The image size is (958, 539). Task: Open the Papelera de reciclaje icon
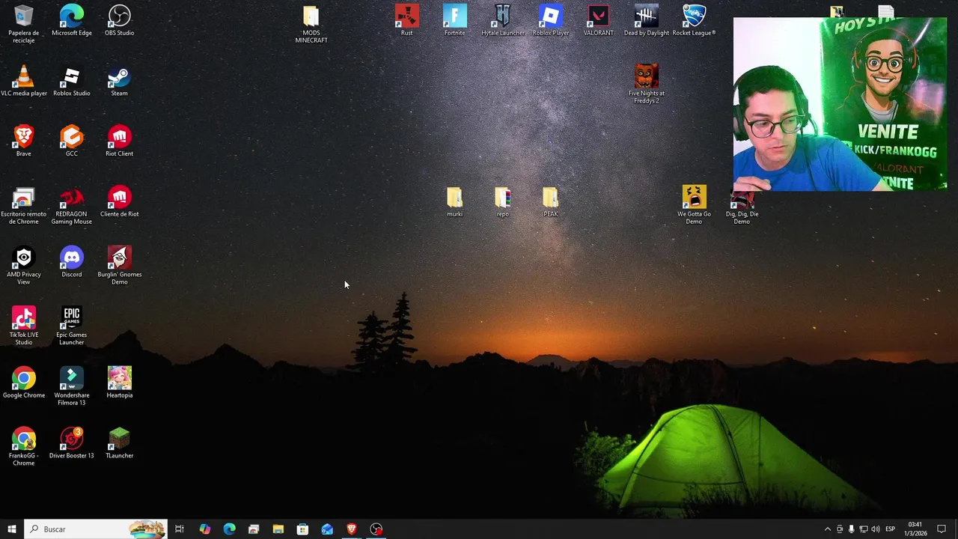pos(24,24)
